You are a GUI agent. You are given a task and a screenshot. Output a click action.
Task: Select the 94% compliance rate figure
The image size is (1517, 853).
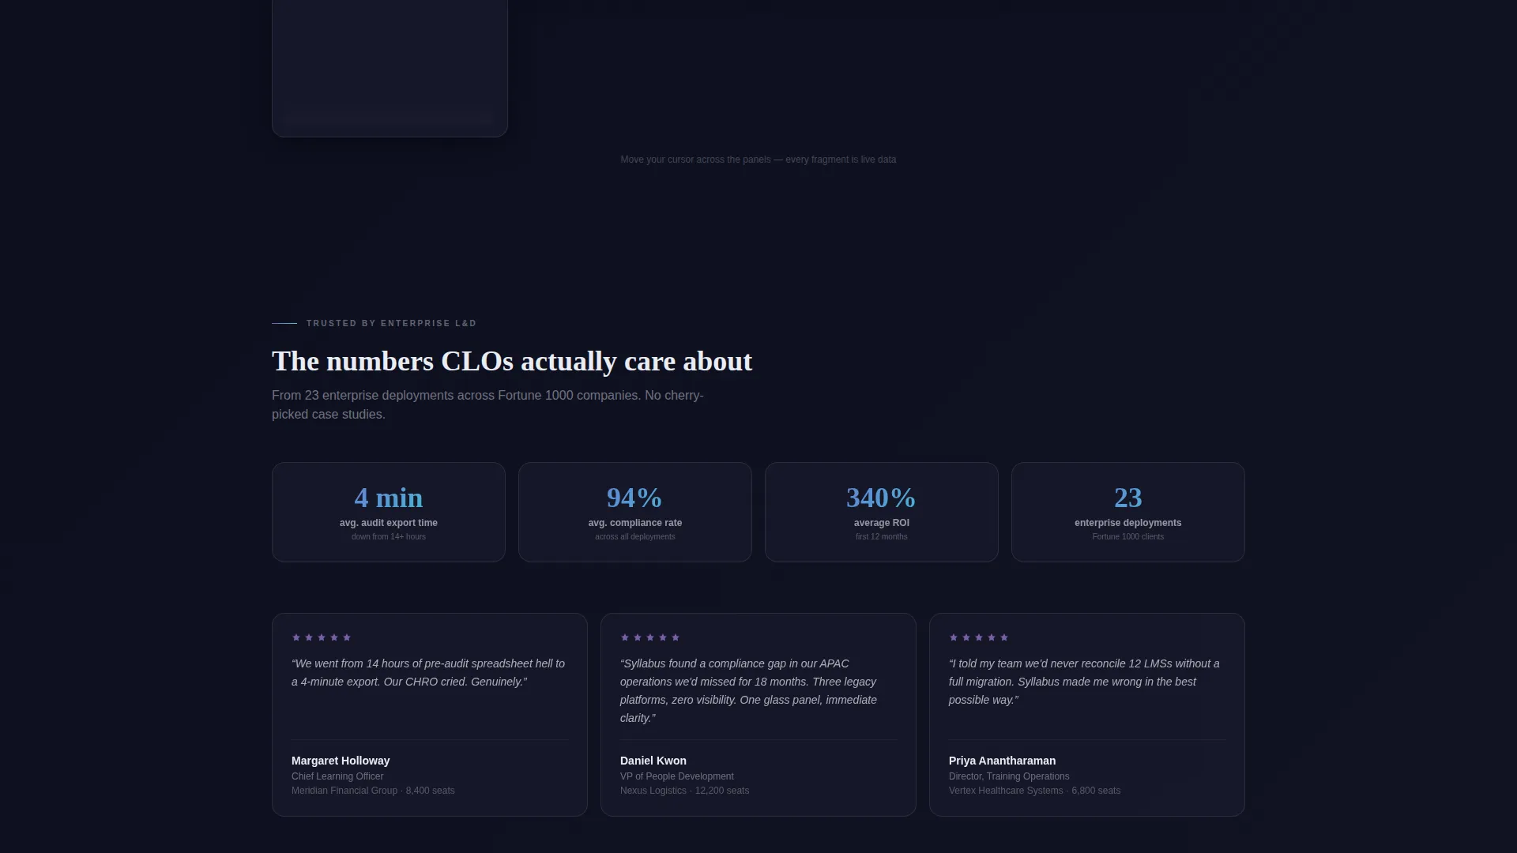(x=634, y=498)
